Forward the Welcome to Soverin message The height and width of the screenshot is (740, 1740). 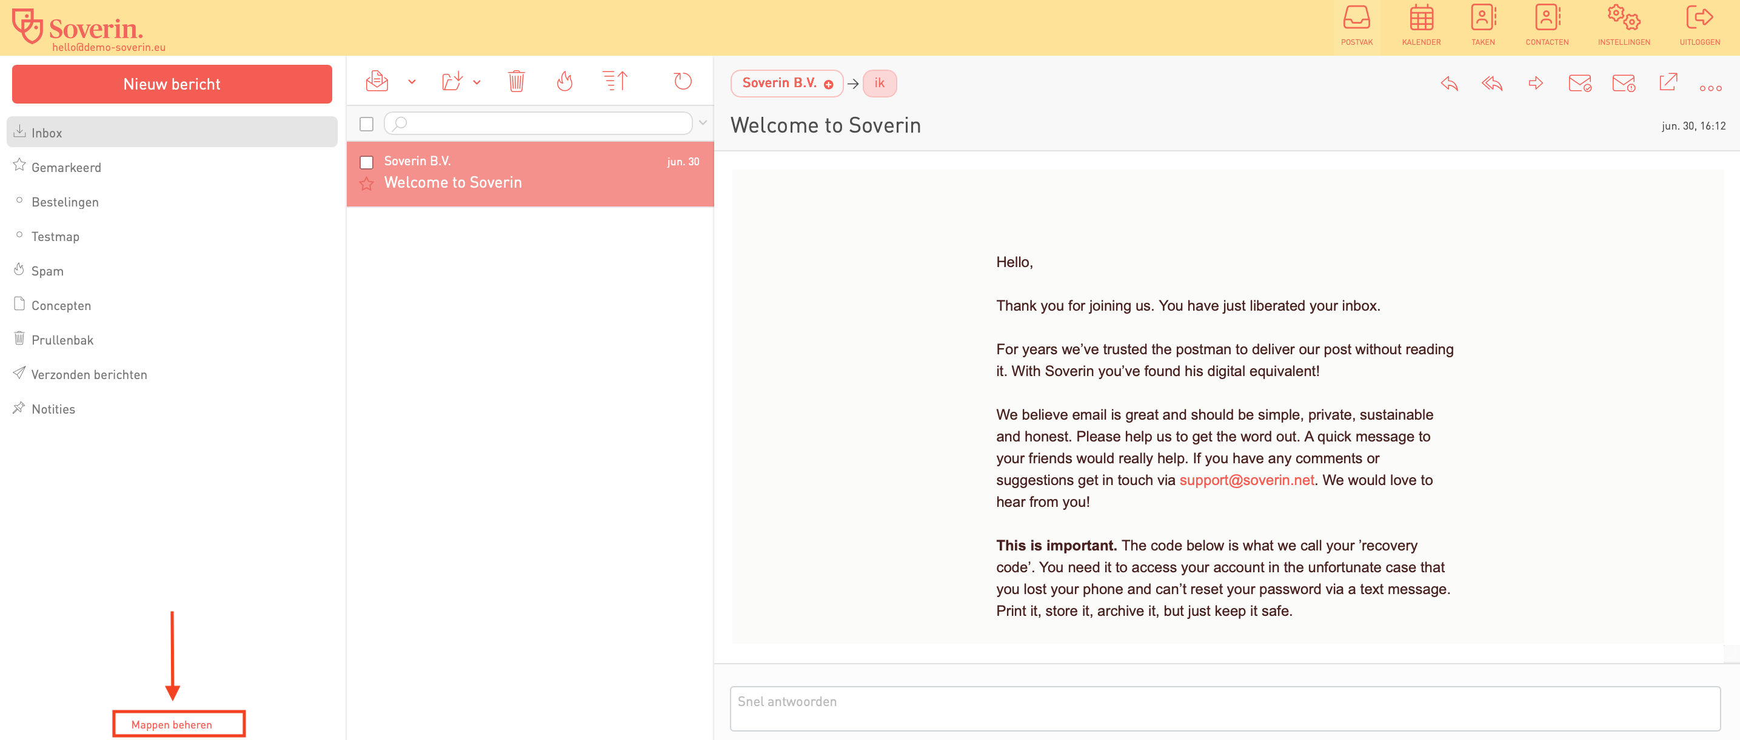(x=1535, y=84)
